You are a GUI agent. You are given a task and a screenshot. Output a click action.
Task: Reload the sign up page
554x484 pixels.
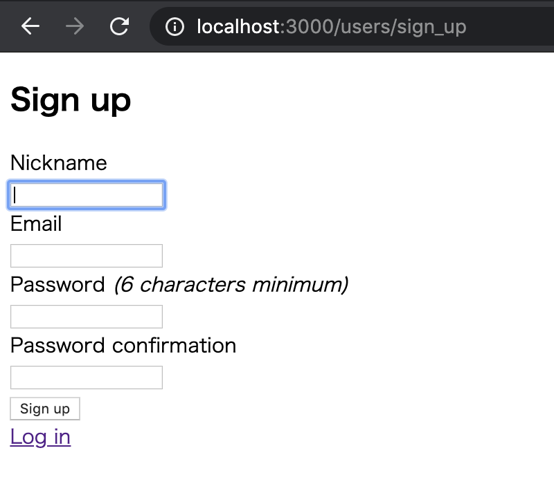click(x=120, y=26)
